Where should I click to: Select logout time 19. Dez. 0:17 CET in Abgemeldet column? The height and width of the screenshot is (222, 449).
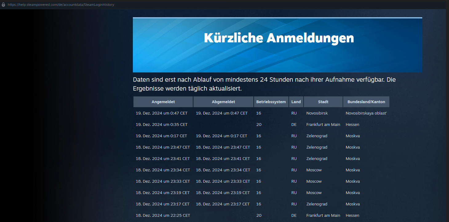point(221,136)
